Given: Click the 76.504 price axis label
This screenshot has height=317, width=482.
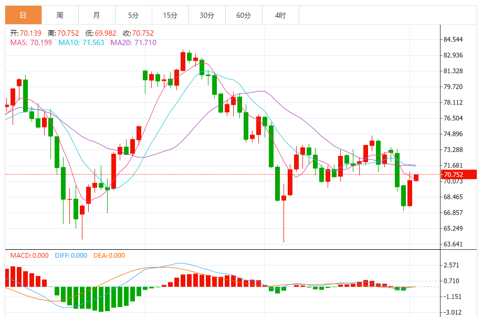Looking at the screenshot, I should tap(453, 118).
